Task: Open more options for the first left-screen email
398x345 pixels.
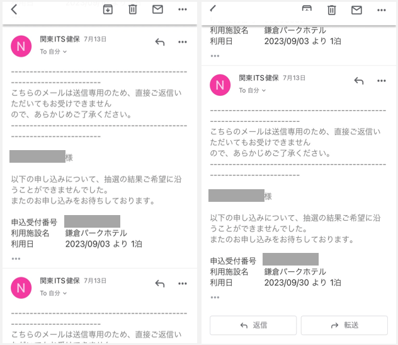Action: (x=183, y=42)
